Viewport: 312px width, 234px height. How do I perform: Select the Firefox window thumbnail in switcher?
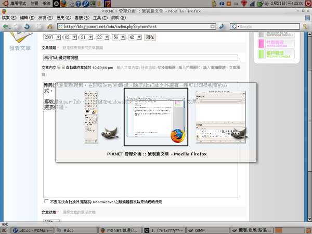point(156,117)
